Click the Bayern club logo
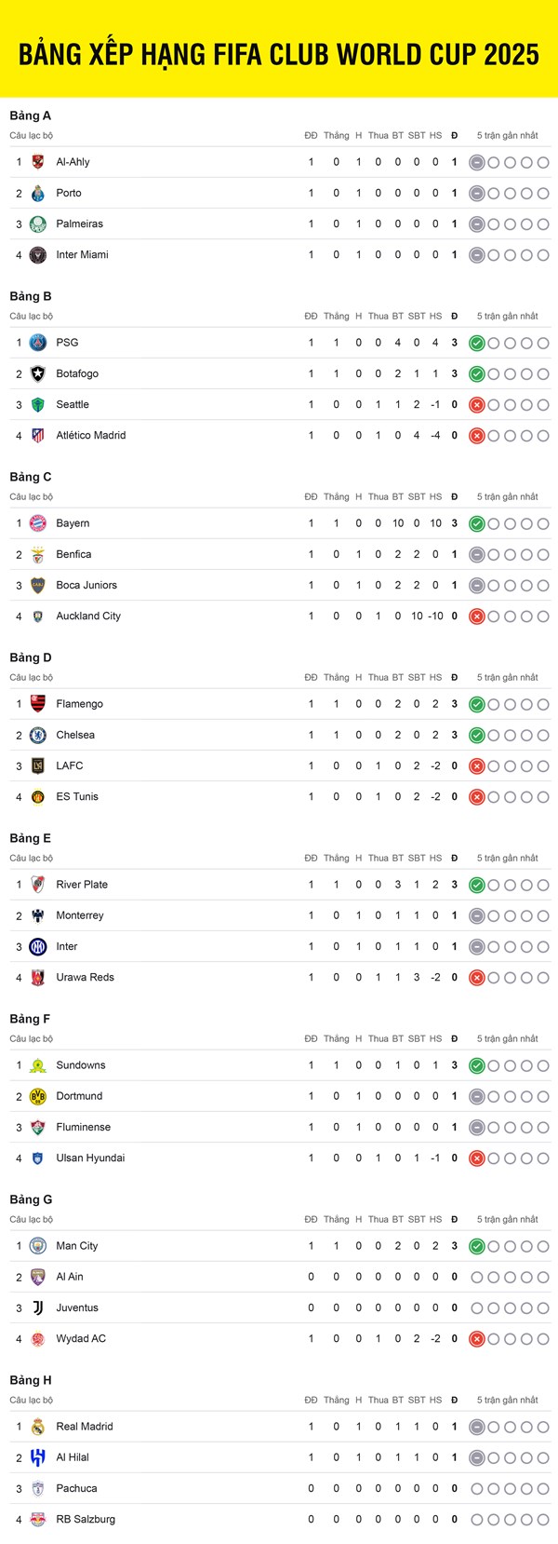The image size is (558, 1544). point(38,523)
